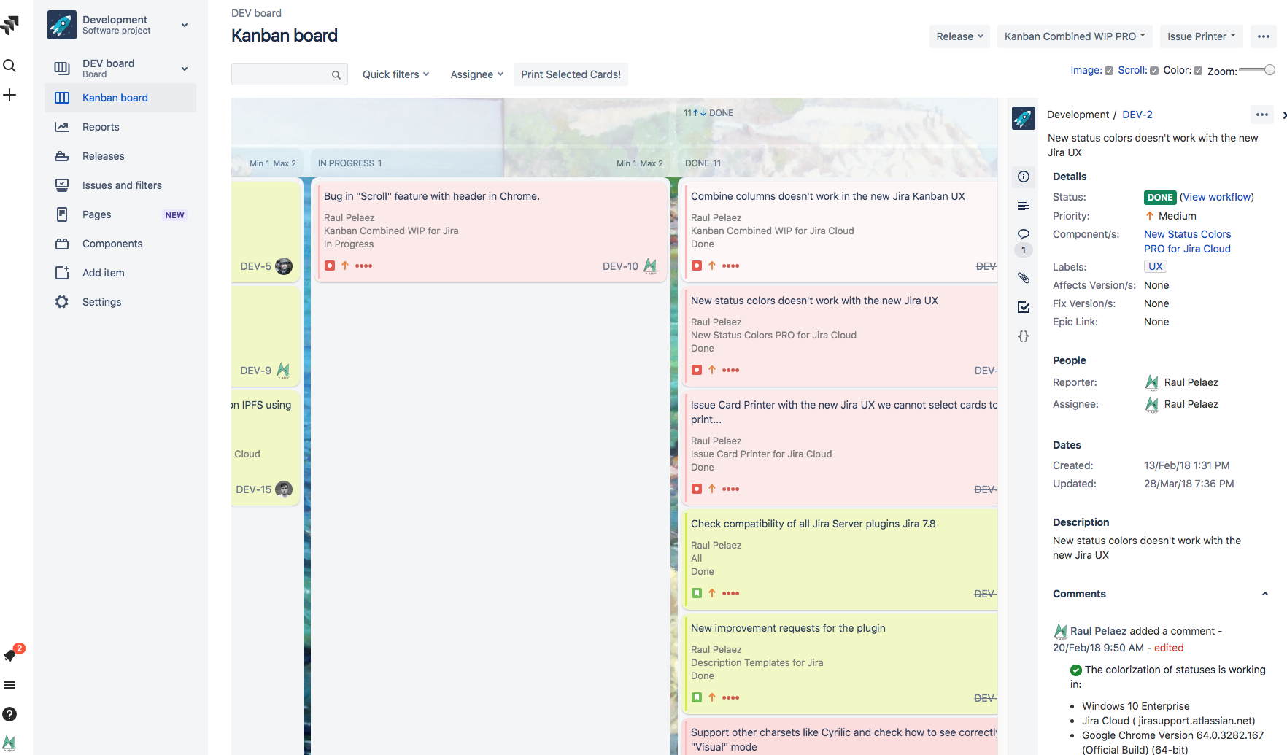
Task: Click the curly braces icon in issue panel
Action: pos(1024,336)
